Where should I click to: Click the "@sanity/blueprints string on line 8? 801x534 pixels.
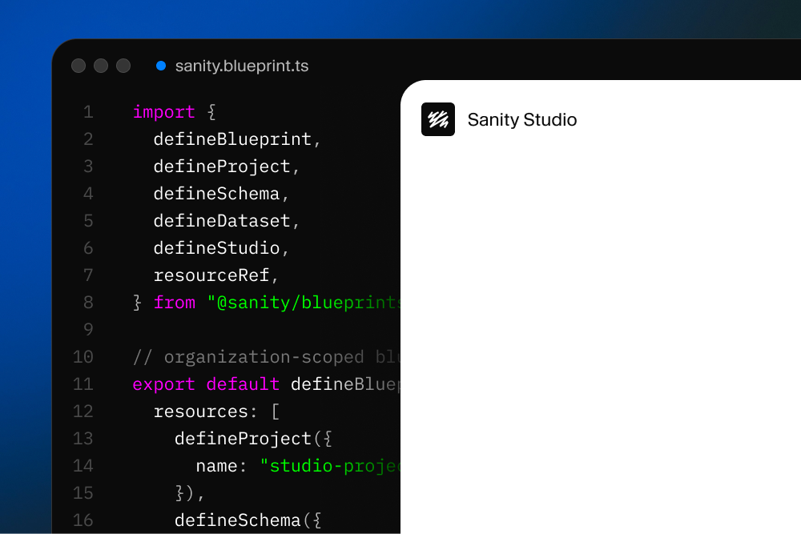pyautogui.click(x=304, y=302)
